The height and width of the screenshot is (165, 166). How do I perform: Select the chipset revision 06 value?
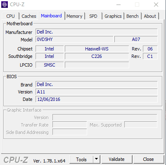click(150, 49)
